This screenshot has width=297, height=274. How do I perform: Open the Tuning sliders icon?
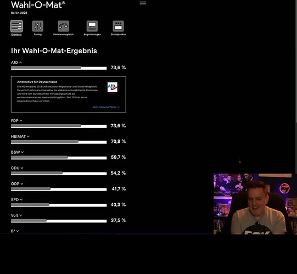point(37,26)
